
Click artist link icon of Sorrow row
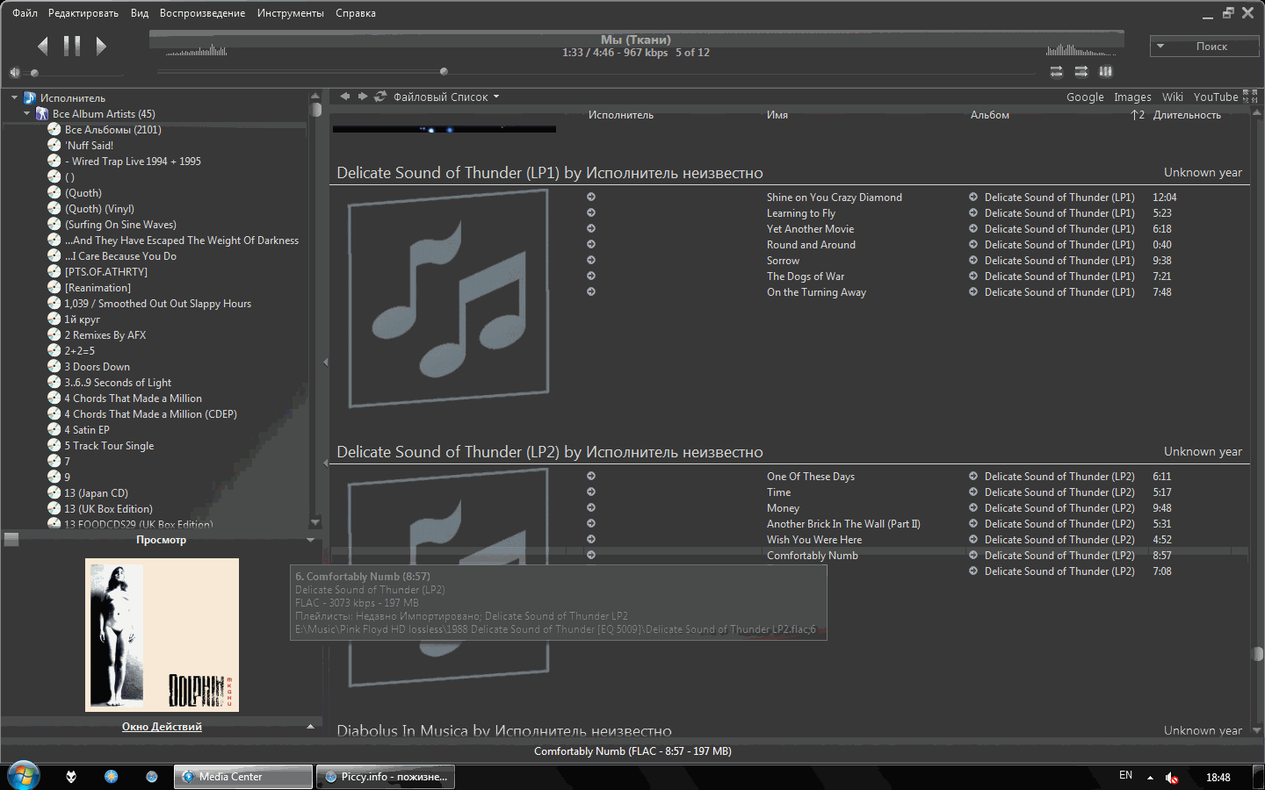591,260
